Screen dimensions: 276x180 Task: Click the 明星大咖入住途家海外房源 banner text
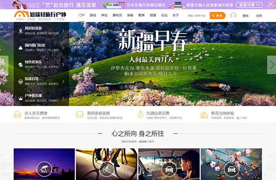pyautogui.click(x=210, y=5)
